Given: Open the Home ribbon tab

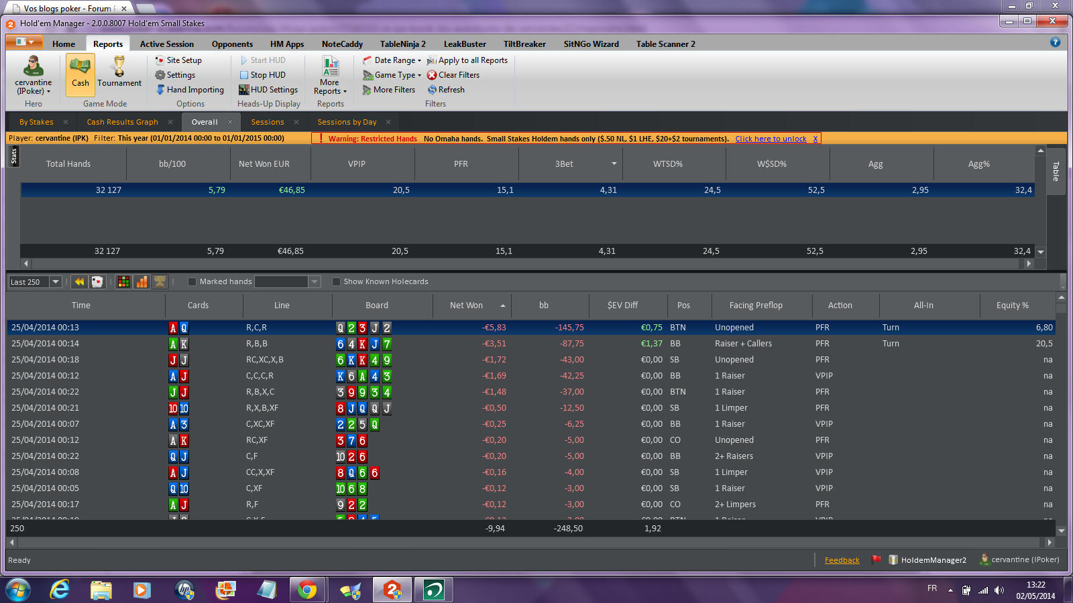Looking at the screenshot, I should click(x=64, y=44).
